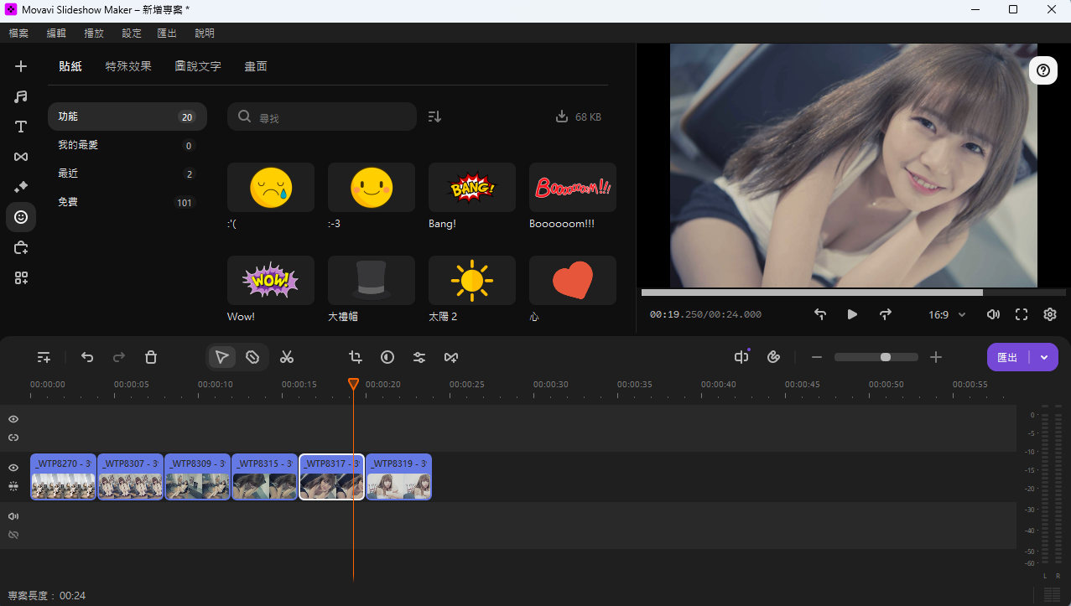Image resolution: width=1071 pixels, height=606 pixels.
Task: Mute the preview volume speaker
Action: 993,314
